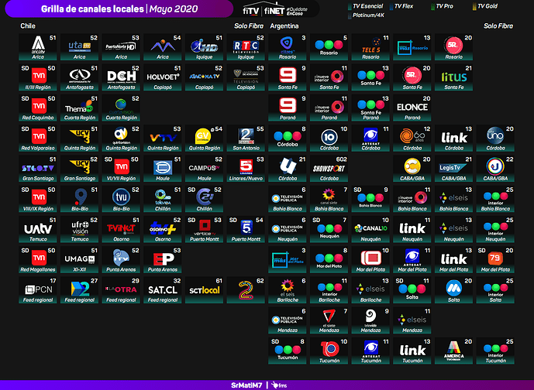Click the Elonce Paraná logo
The width and height of the screenshot is (534, 390).
point(412,108)
